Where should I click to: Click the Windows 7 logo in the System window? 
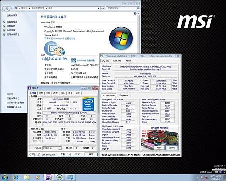121,38
